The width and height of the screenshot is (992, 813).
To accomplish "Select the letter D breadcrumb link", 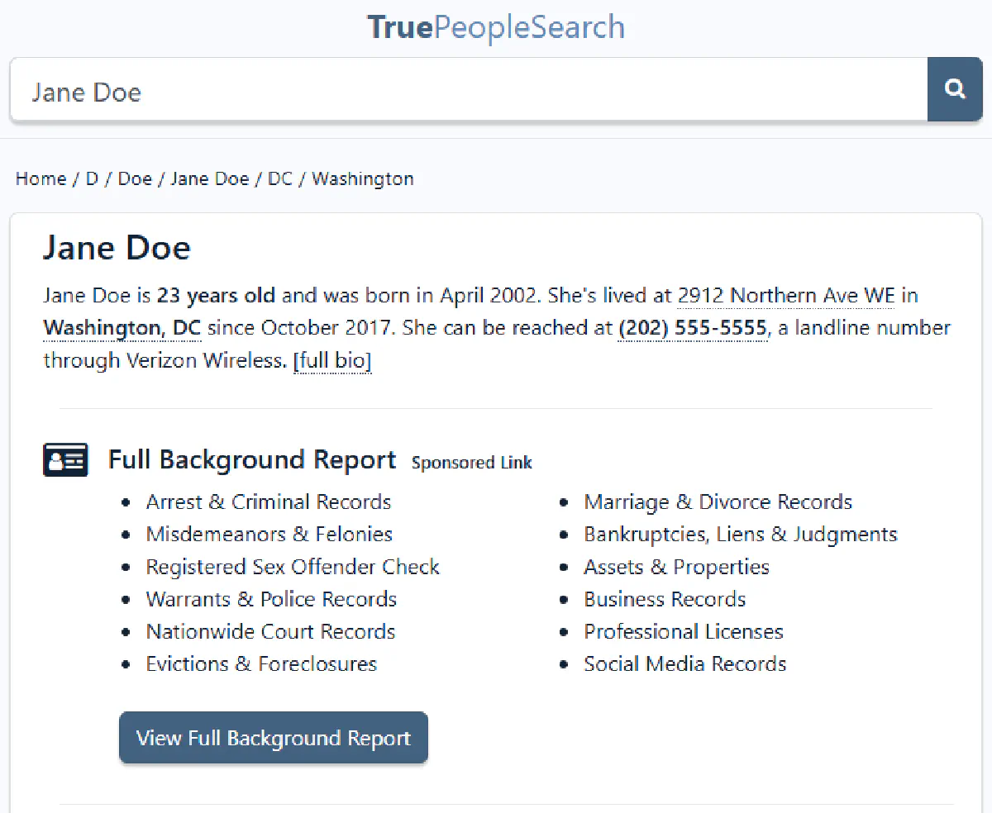I will click(92, 178).
